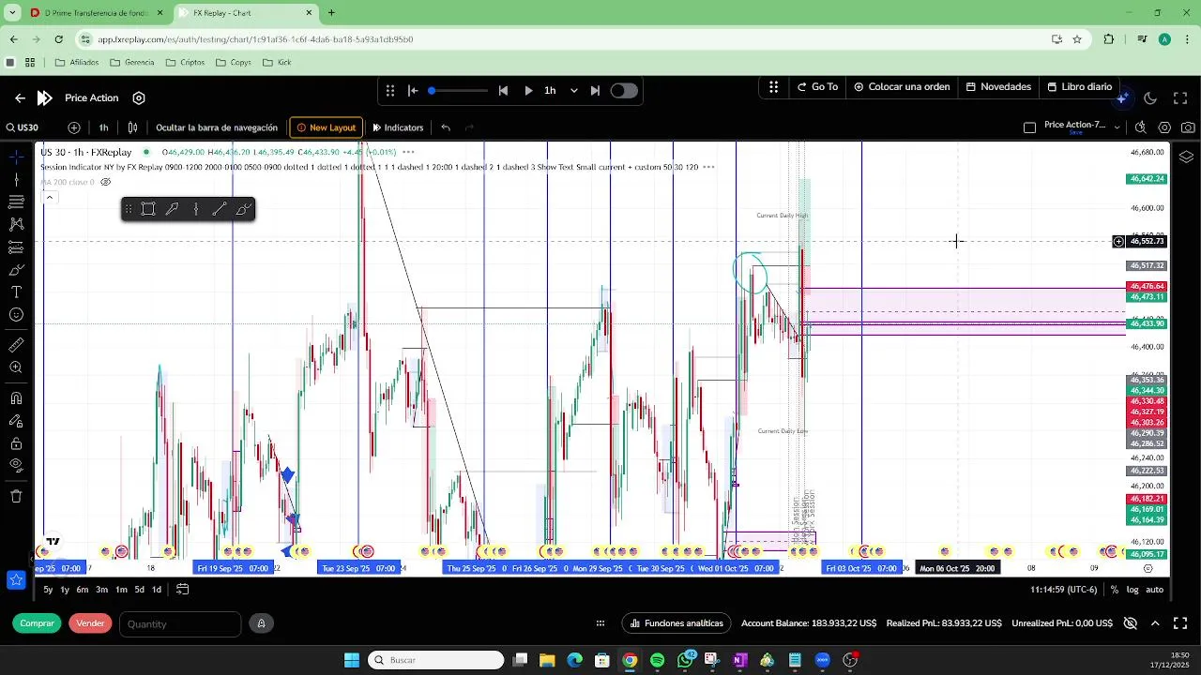Select the line tool in the floating toolbar
The image size is (1201, 675).
[x=220, y=209]
